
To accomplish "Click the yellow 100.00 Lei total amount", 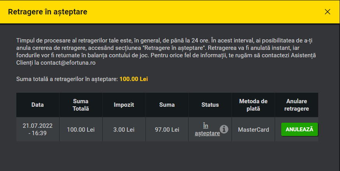I will 133,79.
